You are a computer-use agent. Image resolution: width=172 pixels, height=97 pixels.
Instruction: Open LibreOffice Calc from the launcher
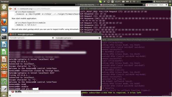[x=4, y=52]
